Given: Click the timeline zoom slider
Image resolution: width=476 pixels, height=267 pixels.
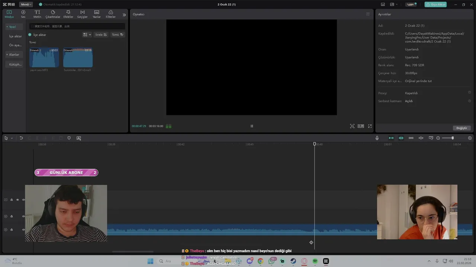Looking at the screenshot, I should (x=453, y=138).
